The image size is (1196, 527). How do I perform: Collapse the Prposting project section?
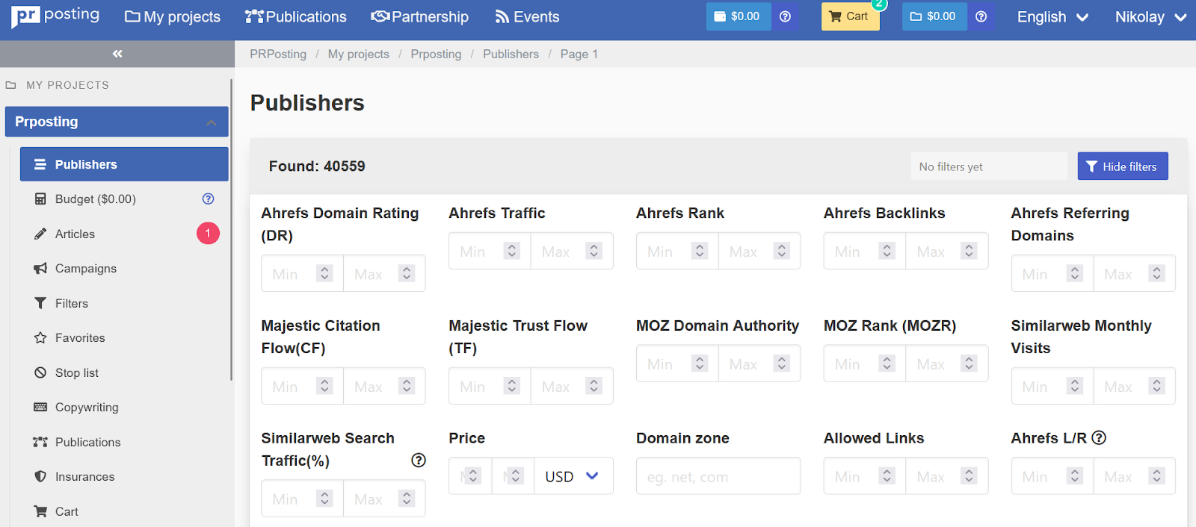(x=212, y=122)
